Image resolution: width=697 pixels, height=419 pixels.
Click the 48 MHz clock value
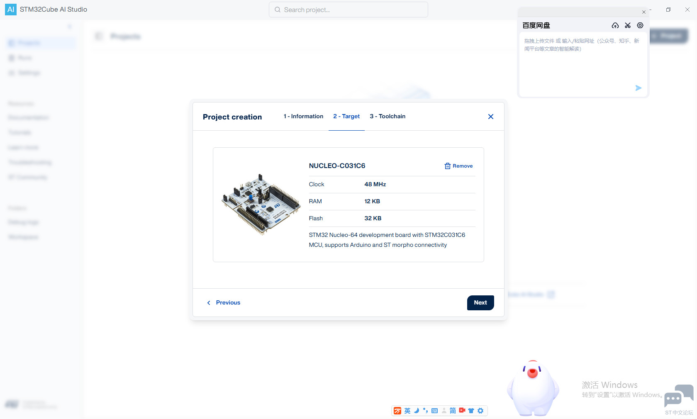point(375,185)
